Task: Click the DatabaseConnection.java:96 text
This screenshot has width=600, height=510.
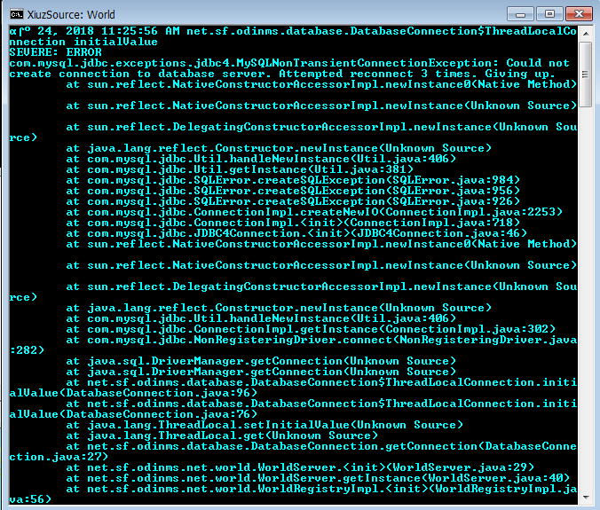Action: pyautogui.click(x=162, y=393)
